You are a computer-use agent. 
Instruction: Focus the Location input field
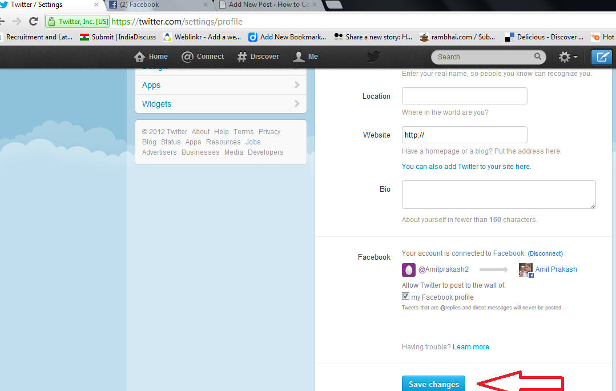tap(464, 96)
